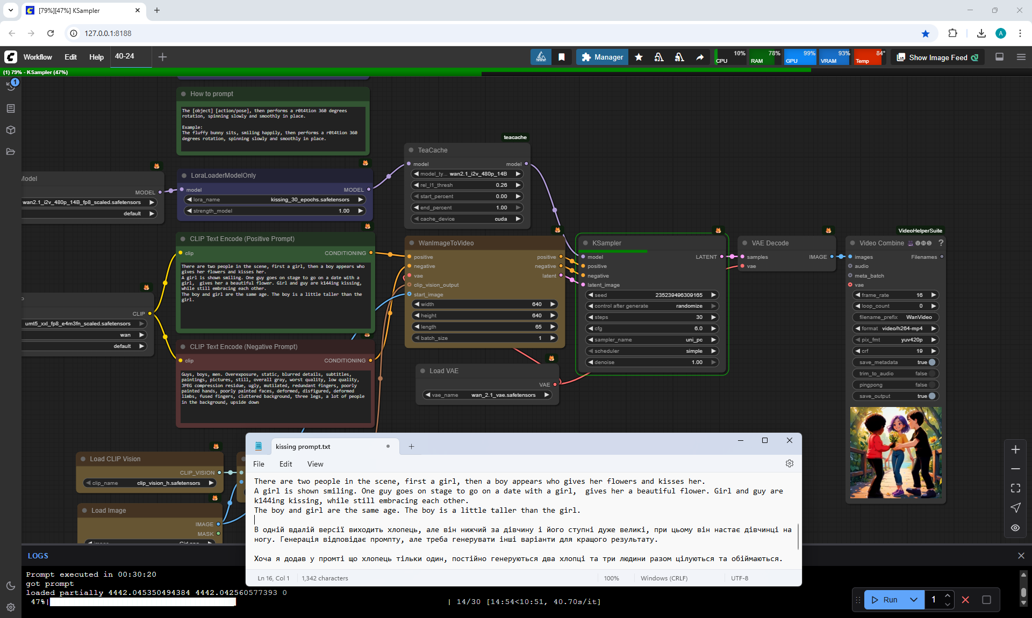Open the queue history sidebar icon

(x=11, y=86)
